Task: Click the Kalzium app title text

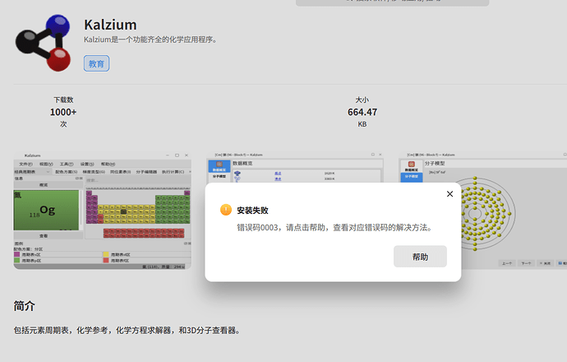Action: tap(111, 25)
